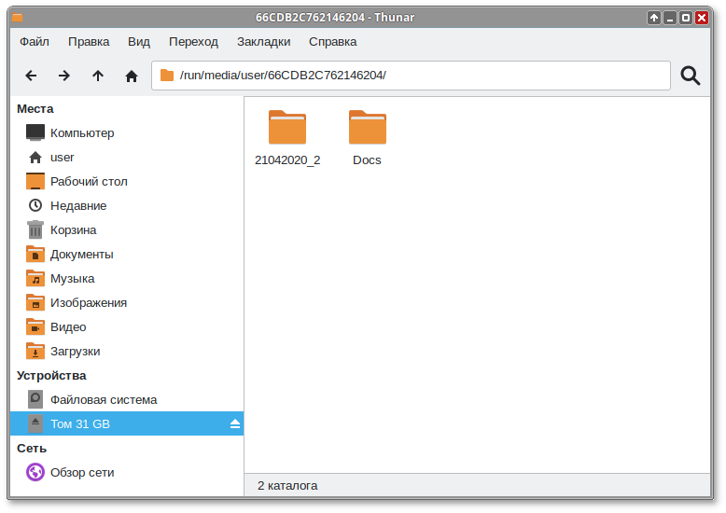Open the Вид menu
This screenshot has width=726, height=513.
tap(139, 42)
